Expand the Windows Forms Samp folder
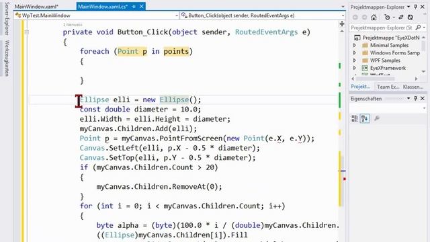The height and width of the screenshot is (242, 430). [x=355, y=52]
